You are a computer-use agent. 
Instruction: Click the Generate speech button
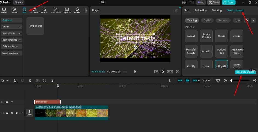click(245, 72)
